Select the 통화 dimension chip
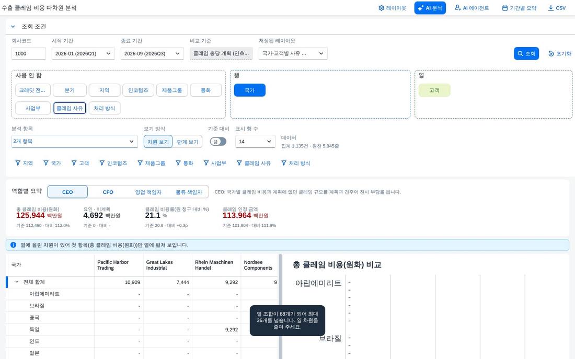 [x=206, y=90]
